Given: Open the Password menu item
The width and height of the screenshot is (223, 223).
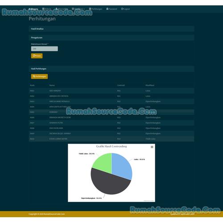Looking at the screenshot, I should (x=111, y=9).
